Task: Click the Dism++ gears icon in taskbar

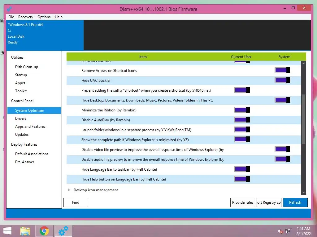Action: [63, 231]
